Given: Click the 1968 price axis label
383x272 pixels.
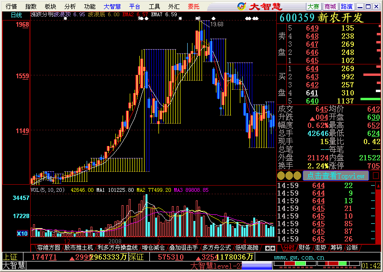Looking at the screenshot, I should (x=22, y=25).
